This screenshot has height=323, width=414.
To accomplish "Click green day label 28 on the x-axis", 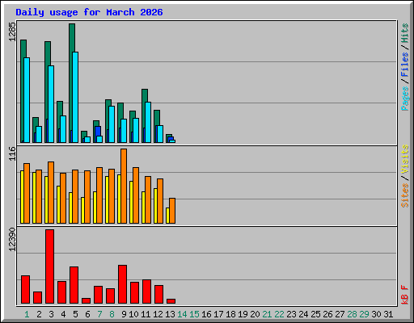I will pyautogui.click(x=352, y=314).
